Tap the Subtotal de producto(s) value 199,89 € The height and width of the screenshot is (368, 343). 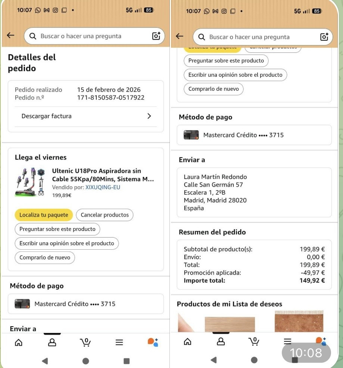(312, 249)
